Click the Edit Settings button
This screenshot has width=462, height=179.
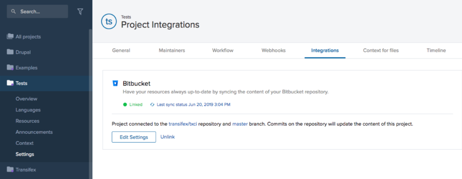[134, 137]
